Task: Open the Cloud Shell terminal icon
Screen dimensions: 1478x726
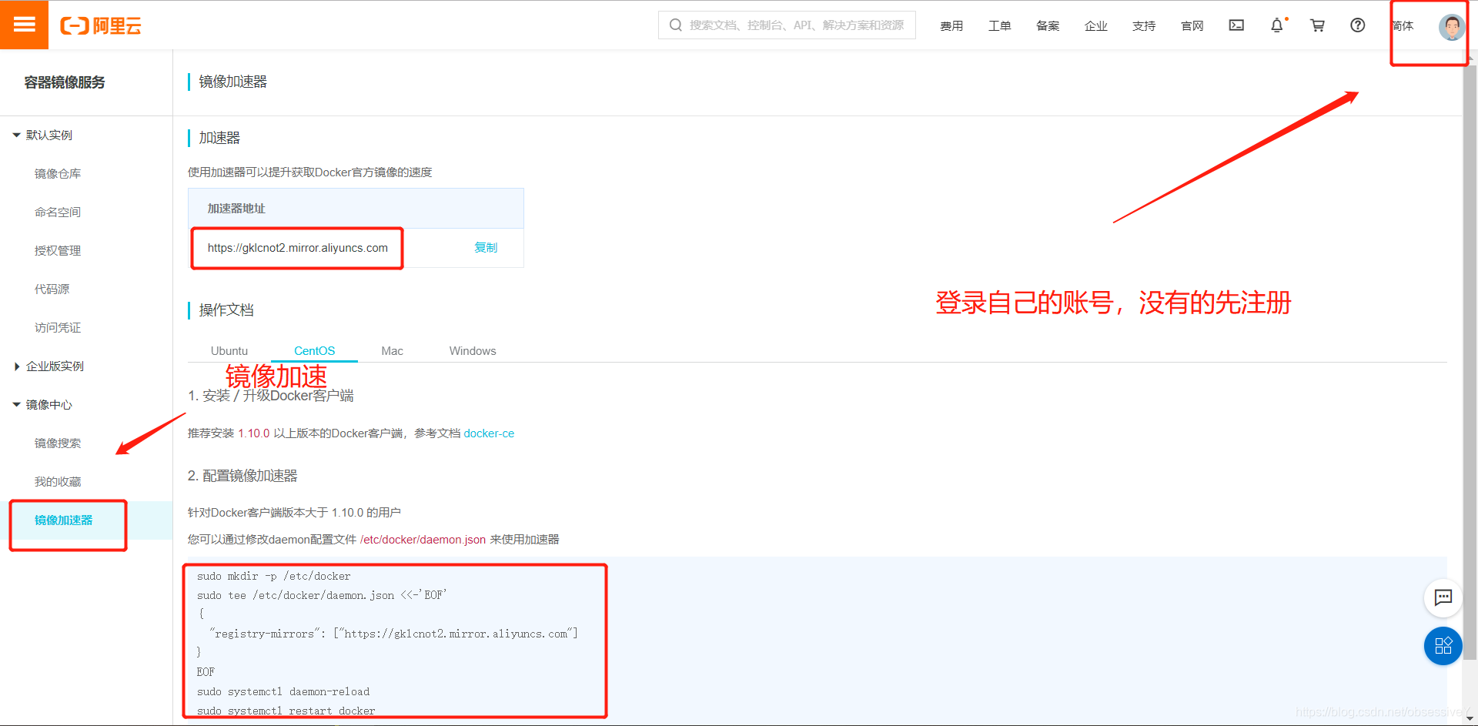Action: (x=1236, y=25)
